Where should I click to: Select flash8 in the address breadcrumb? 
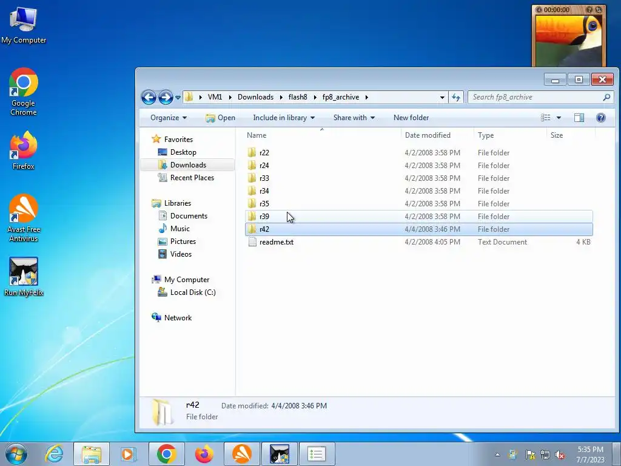click(298, 97)
